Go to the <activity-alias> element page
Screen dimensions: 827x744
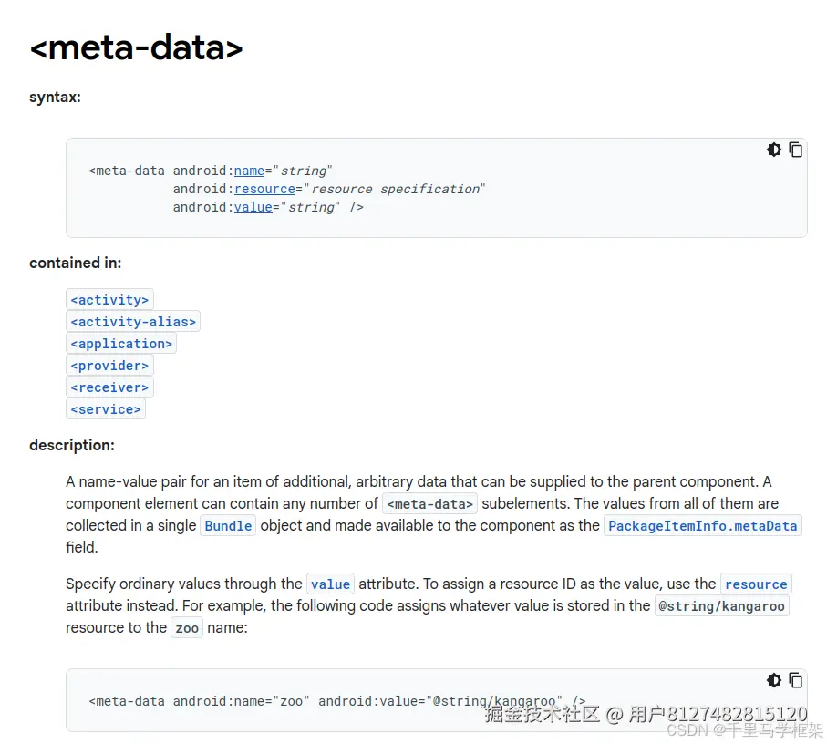pos(132,322)
